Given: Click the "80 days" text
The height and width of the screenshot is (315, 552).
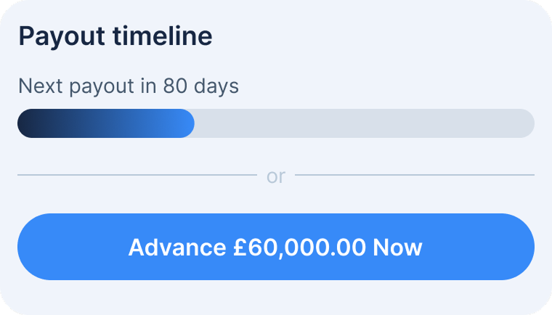Looking at the screenshot, I should (x=200, y=86).
